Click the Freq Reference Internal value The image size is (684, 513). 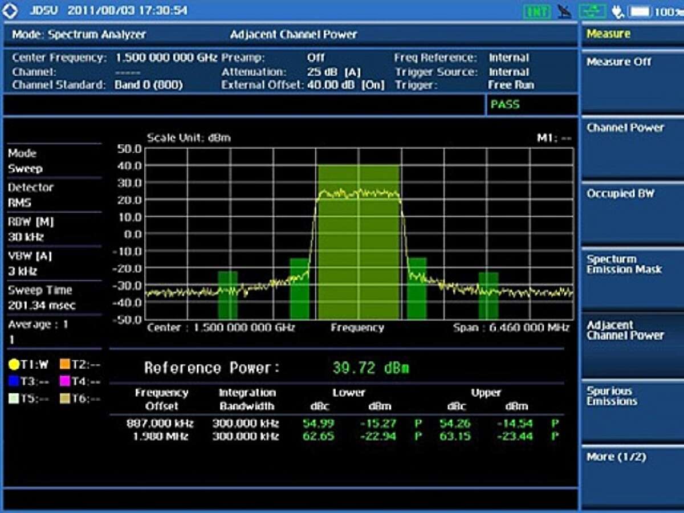pos(509,58)
